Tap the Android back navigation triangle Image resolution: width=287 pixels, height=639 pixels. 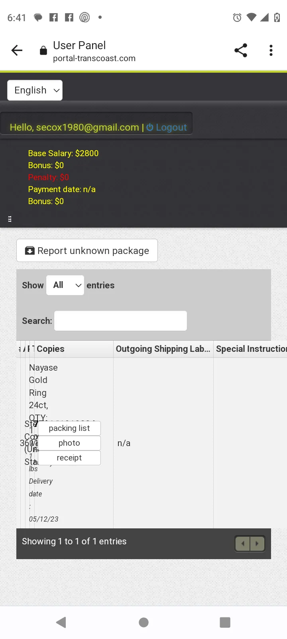tap(61, 622)
